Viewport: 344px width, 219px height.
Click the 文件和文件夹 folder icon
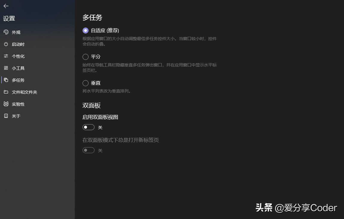pyautogui.click(x=6, y=92)
